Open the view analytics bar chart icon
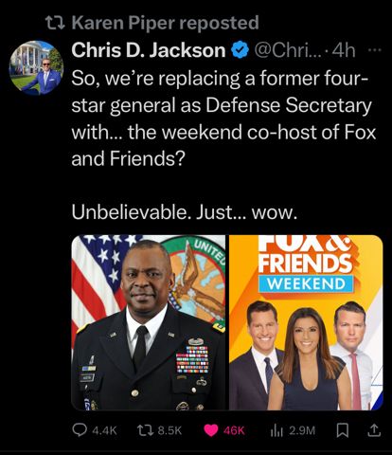392x455 pixels. coord(276,430)
